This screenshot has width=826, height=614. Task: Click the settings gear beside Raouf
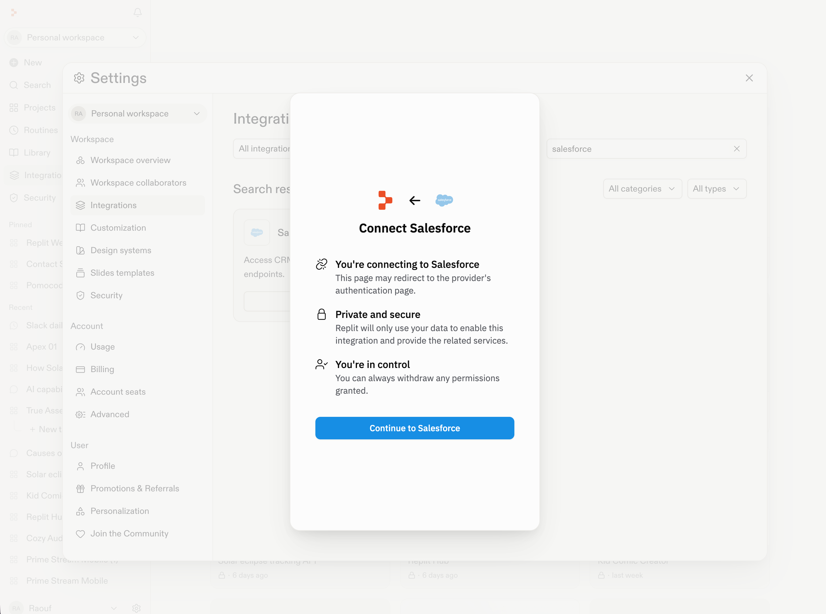[x=136, y=608]
